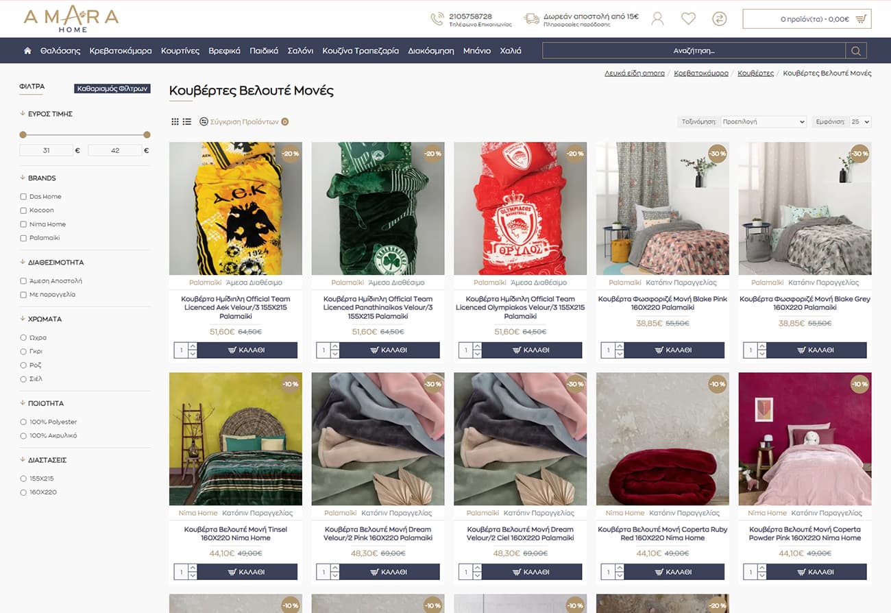Open the Βρεφικά menu
This screenshot has height=613, width=891.
[x=224, y=51]
